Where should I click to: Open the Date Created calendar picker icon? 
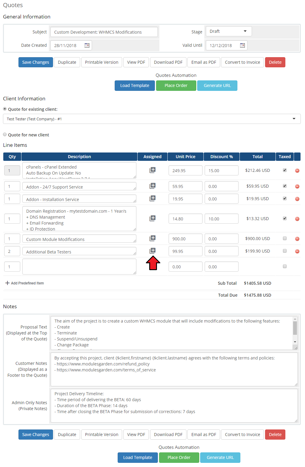87,45
